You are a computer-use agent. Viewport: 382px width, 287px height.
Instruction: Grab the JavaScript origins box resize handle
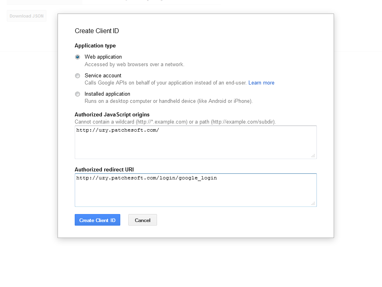pos(313,155)
